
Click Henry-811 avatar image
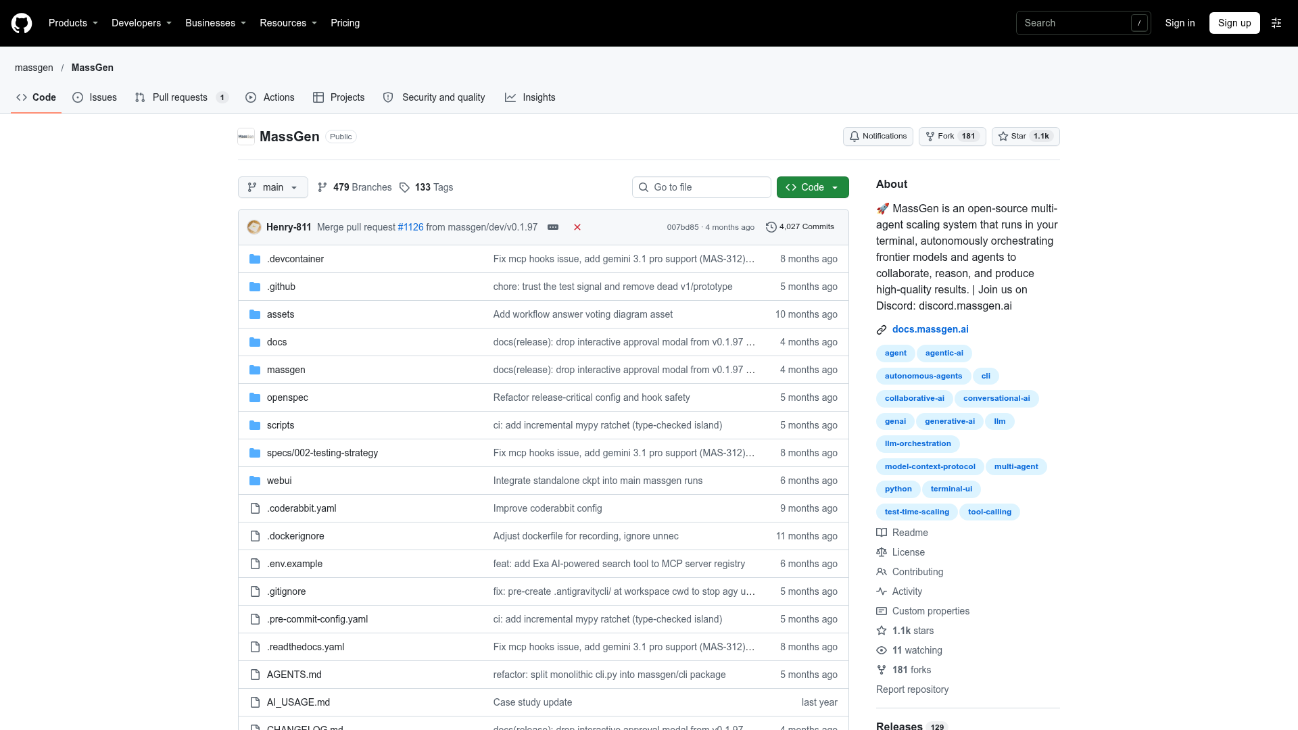pos(254,227)
